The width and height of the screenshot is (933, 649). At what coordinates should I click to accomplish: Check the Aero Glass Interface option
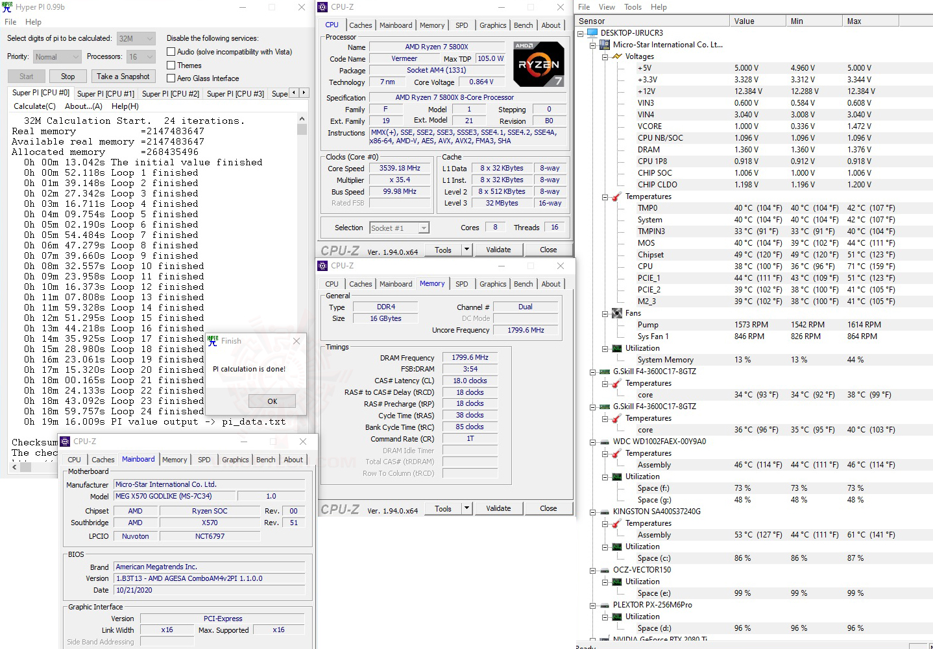[171, 78]
